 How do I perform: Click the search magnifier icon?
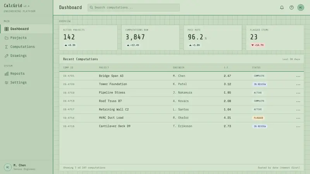click(x=91, y=7)
